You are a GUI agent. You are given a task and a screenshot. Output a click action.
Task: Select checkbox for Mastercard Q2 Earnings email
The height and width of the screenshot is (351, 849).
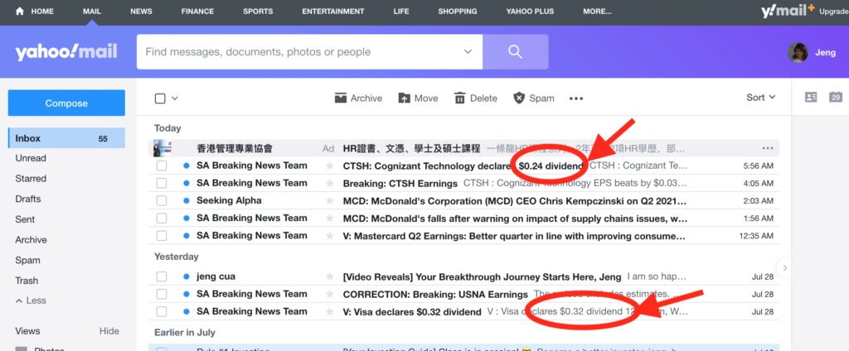(x=162, y=236)
